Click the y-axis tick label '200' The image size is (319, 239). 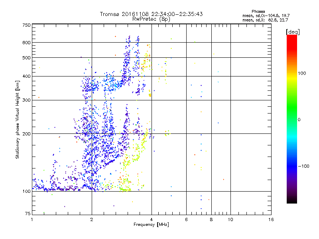[x=26, y=134]
